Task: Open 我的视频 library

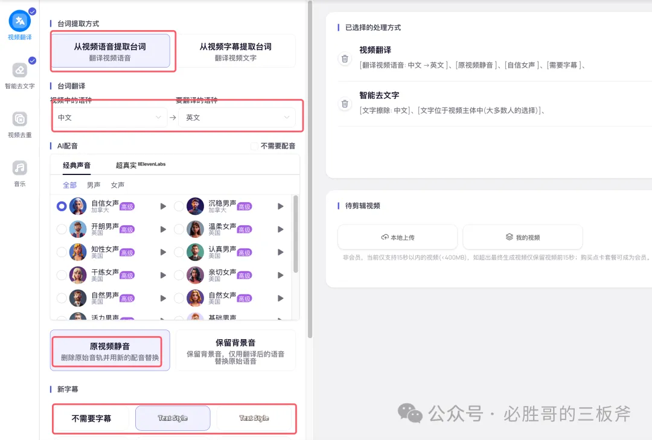Action: (x=523, y=237)
